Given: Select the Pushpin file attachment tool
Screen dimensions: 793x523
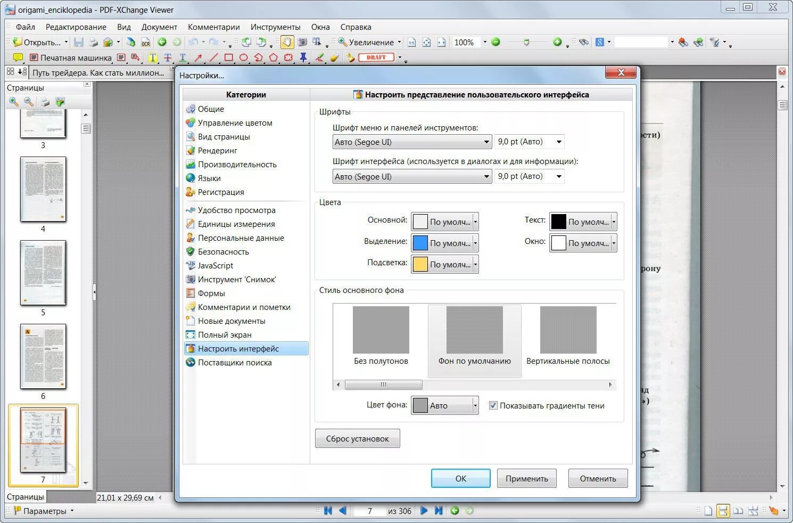Looking at the screenshot, I should tap(303, 58).
